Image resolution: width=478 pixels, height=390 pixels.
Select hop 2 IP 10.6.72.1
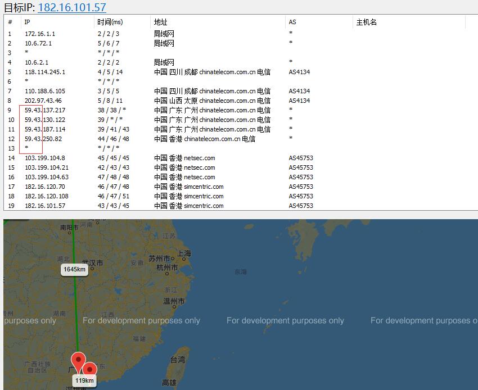tap(38, 43)
